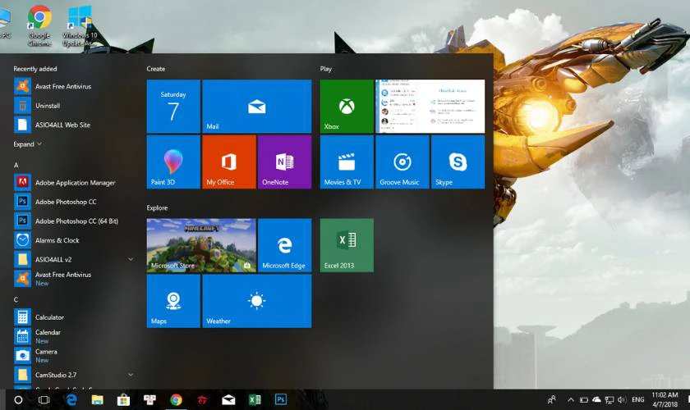Click the battery icon in the system tray
The width and height of the screenshot is (690, 410).
tap(584, 400)
